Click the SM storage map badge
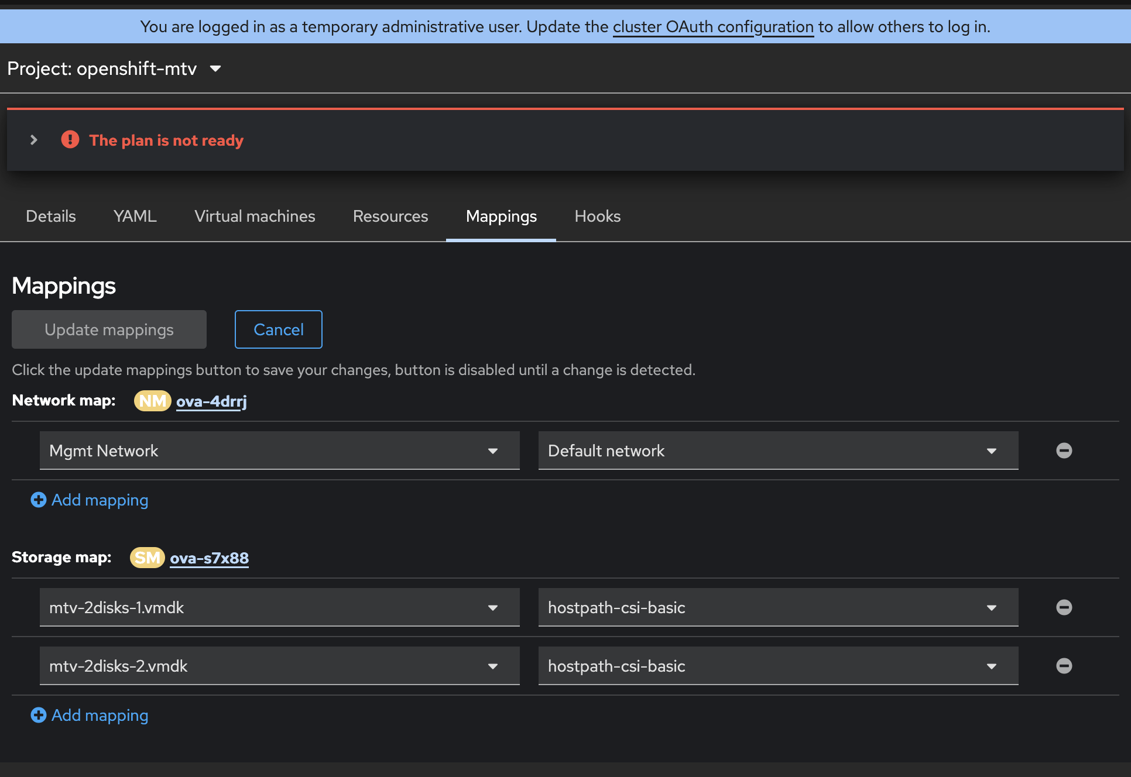 click(x=147, y=558)
